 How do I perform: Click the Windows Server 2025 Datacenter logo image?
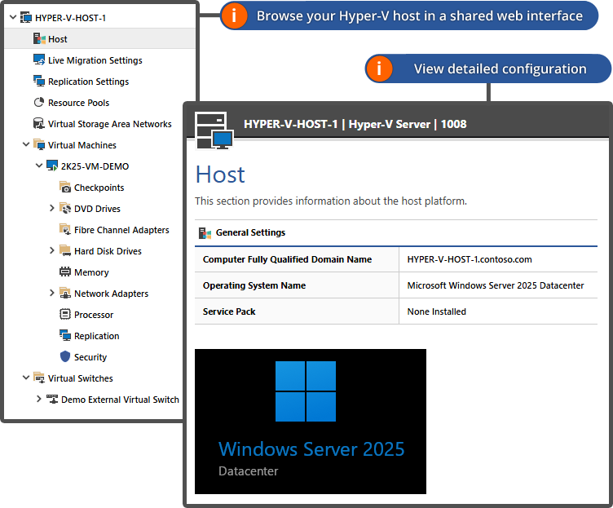[311, 422]
